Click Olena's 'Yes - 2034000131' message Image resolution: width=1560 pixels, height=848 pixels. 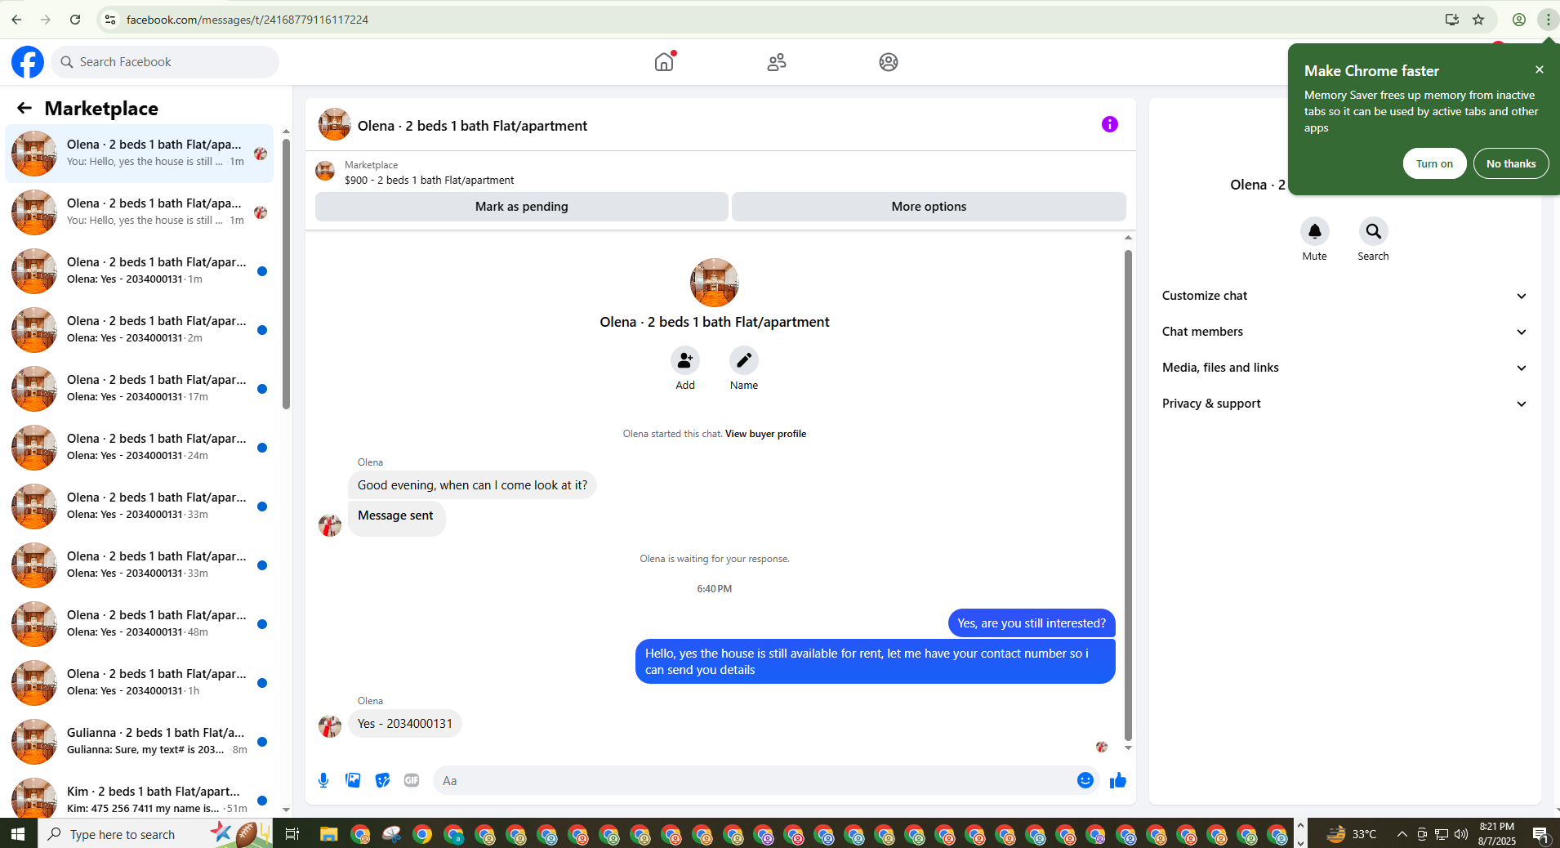[405, 724]
